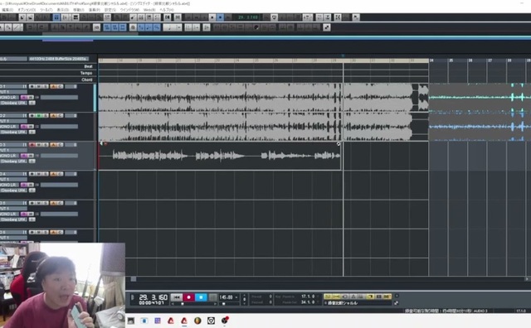This screenshot has height=328, width=531.
Task: Click the scrollbar right arrow below the tracks
Action: [527, 279]
